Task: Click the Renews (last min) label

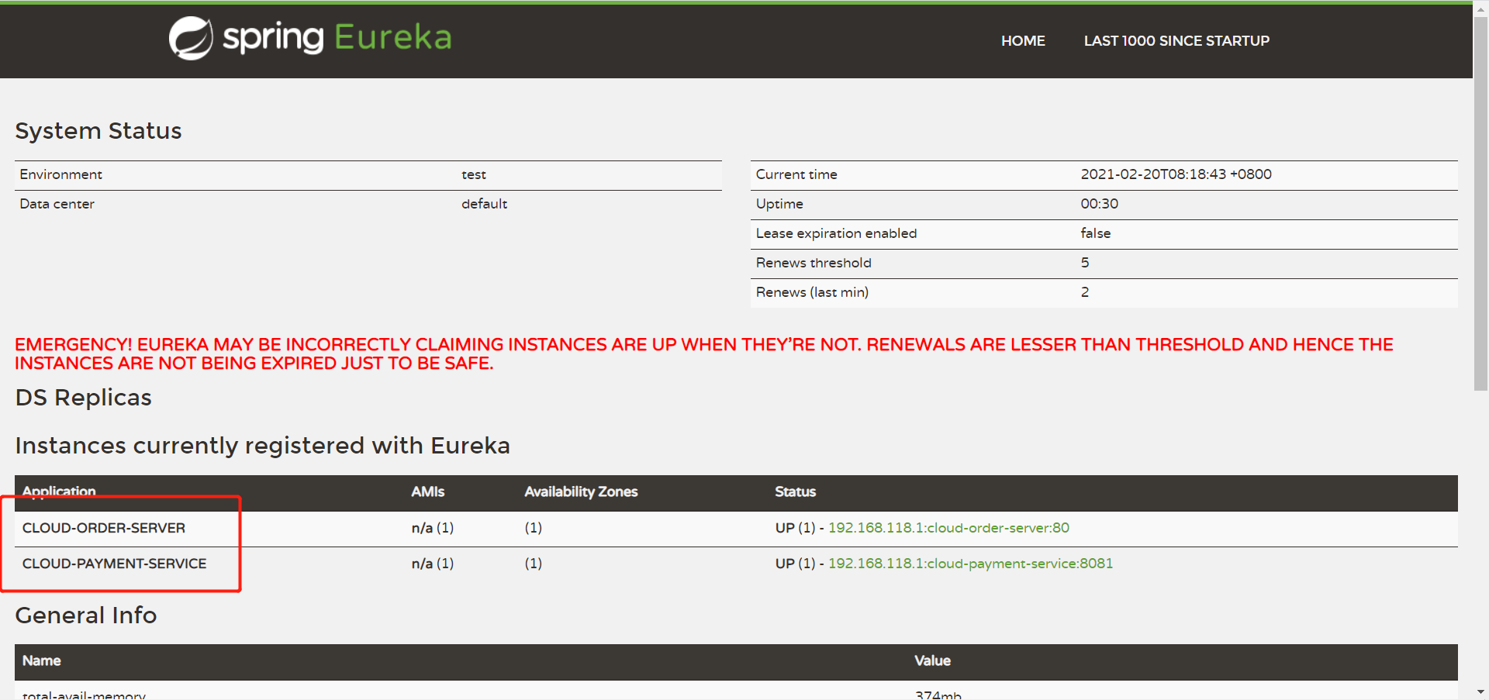Action: pos(812,292)
